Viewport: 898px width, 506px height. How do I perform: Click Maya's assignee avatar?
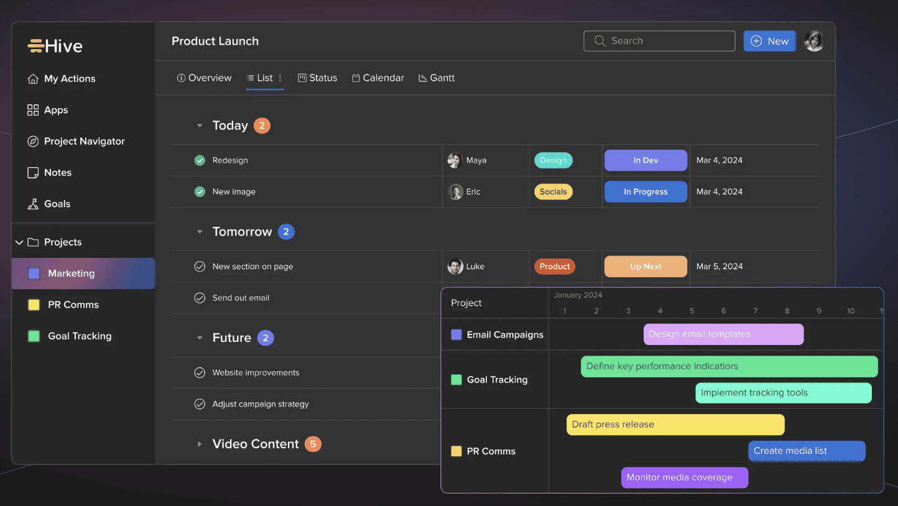(455, 160)
